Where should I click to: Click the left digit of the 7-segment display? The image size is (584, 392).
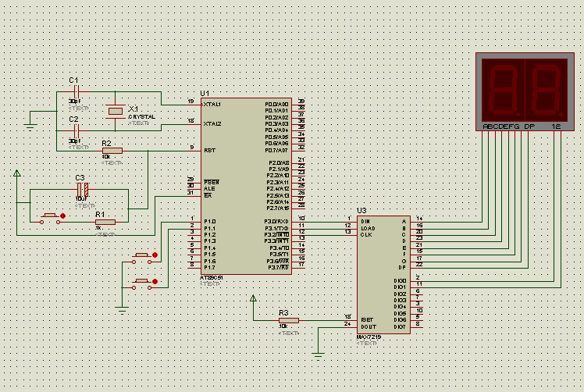[503, 90]
